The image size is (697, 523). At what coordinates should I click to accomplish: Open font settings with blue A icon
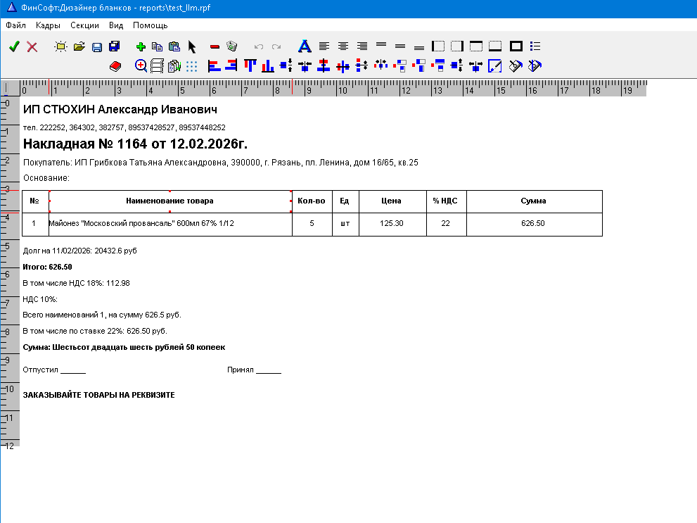(x=305, y=46)
